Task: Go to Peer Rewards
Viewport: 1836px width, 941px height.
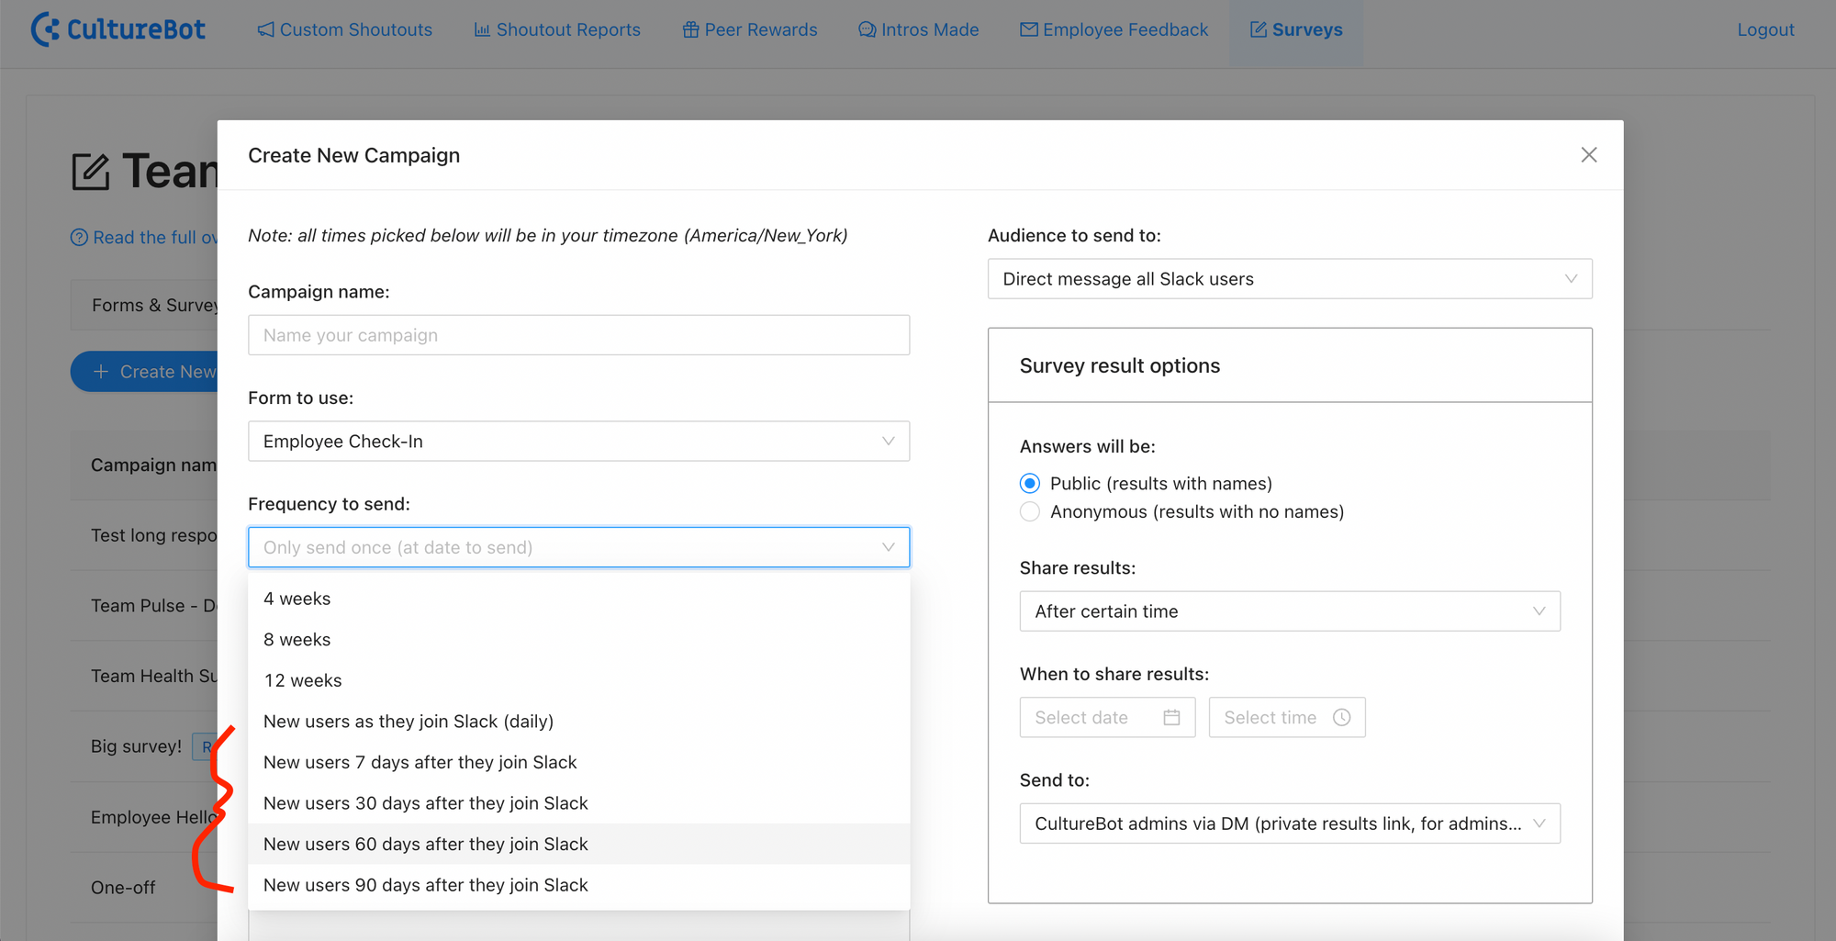Action: (749, 29)
